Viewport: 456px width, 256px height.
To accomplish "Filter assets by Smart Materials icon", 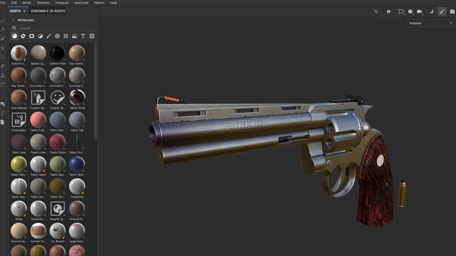I will coord(23,36).
